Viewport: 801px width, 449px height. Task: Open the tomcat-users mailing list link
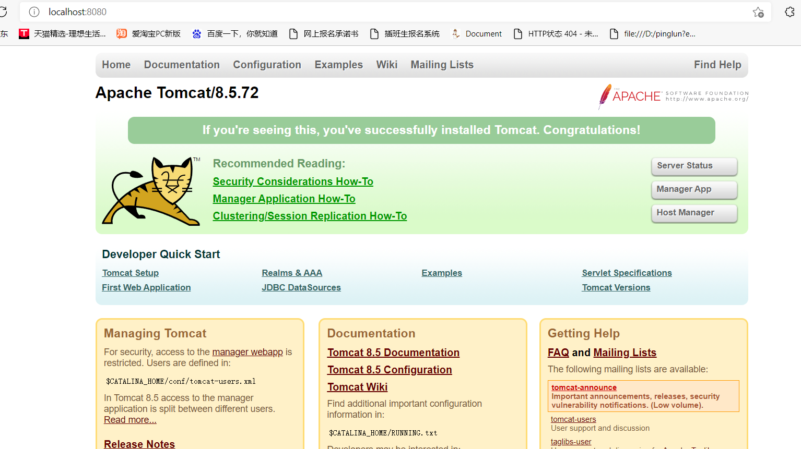coord(573,419)
